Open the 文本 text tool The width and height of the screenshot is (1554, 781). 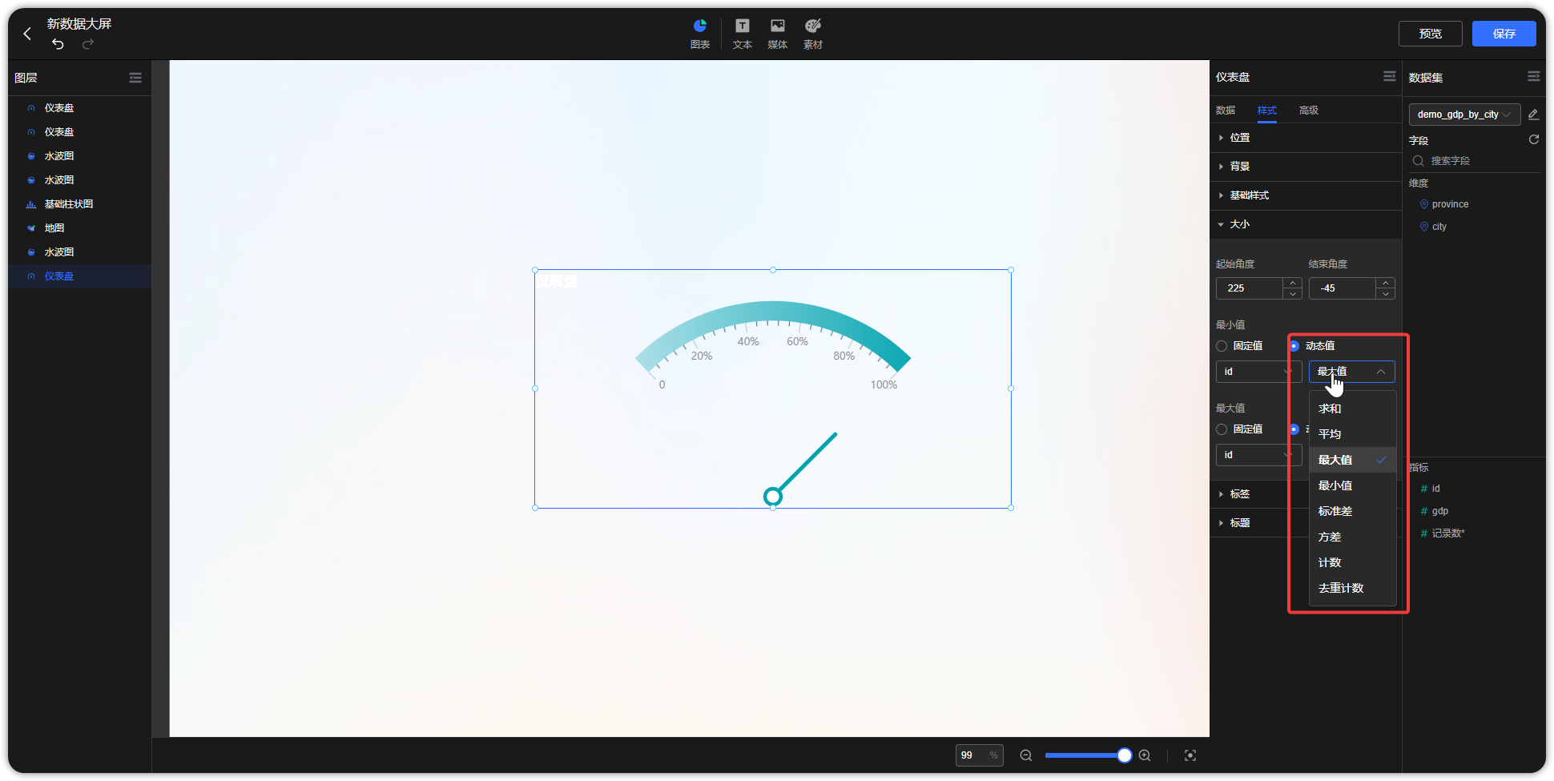(743, 34)
